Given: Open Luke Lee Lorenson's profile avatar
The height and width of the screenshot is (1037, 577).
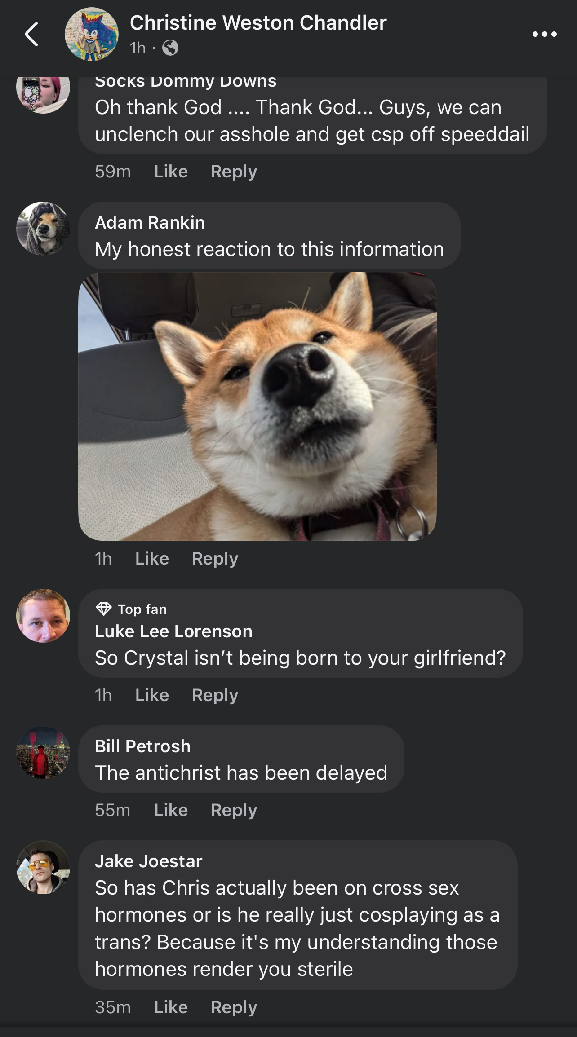Looking at the screenshot, I should click(43, 616).
